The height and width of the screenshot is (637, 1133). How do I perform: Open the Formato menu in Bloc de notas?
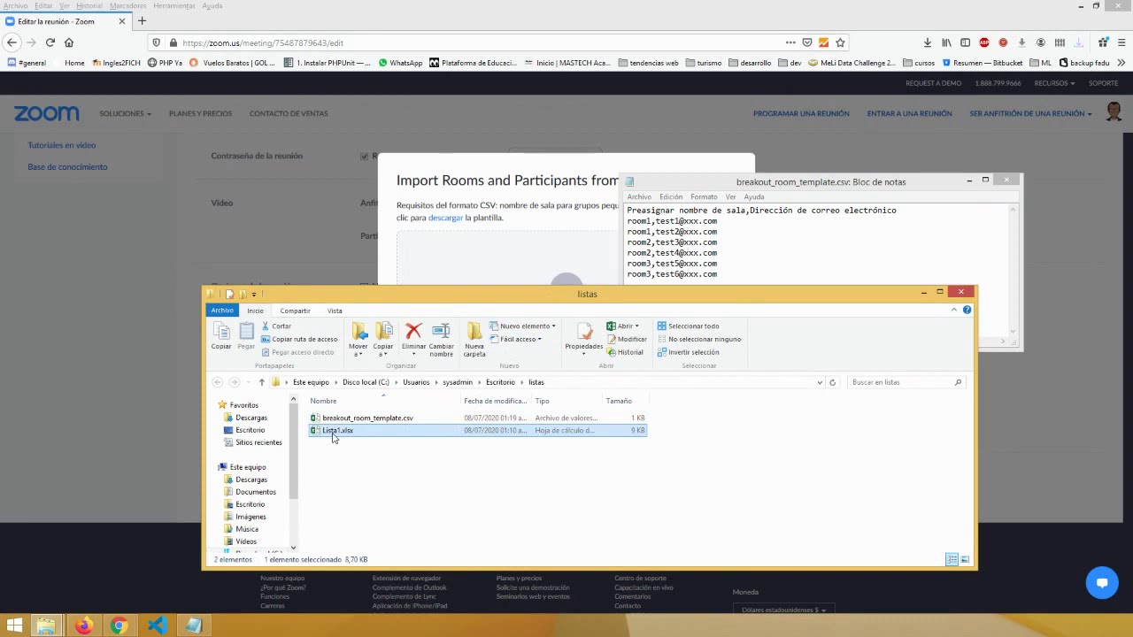tap(704, 196)
